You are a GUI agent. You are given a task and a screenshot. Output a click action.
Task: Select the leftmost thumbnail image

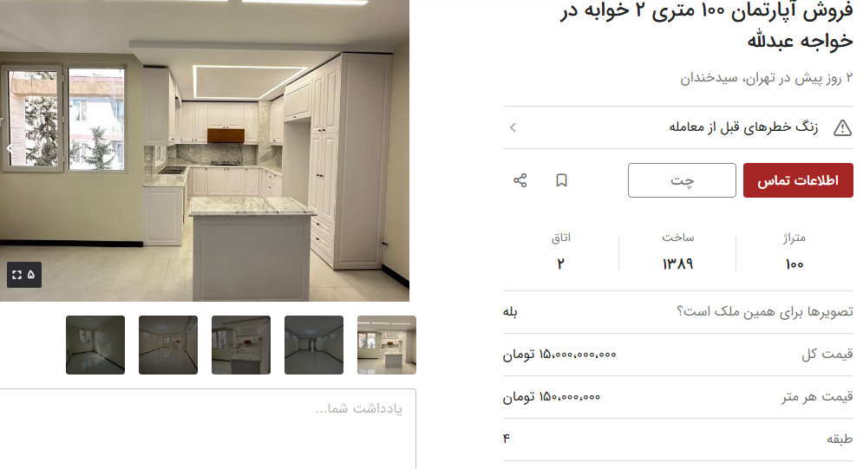[x=95, y=345]
